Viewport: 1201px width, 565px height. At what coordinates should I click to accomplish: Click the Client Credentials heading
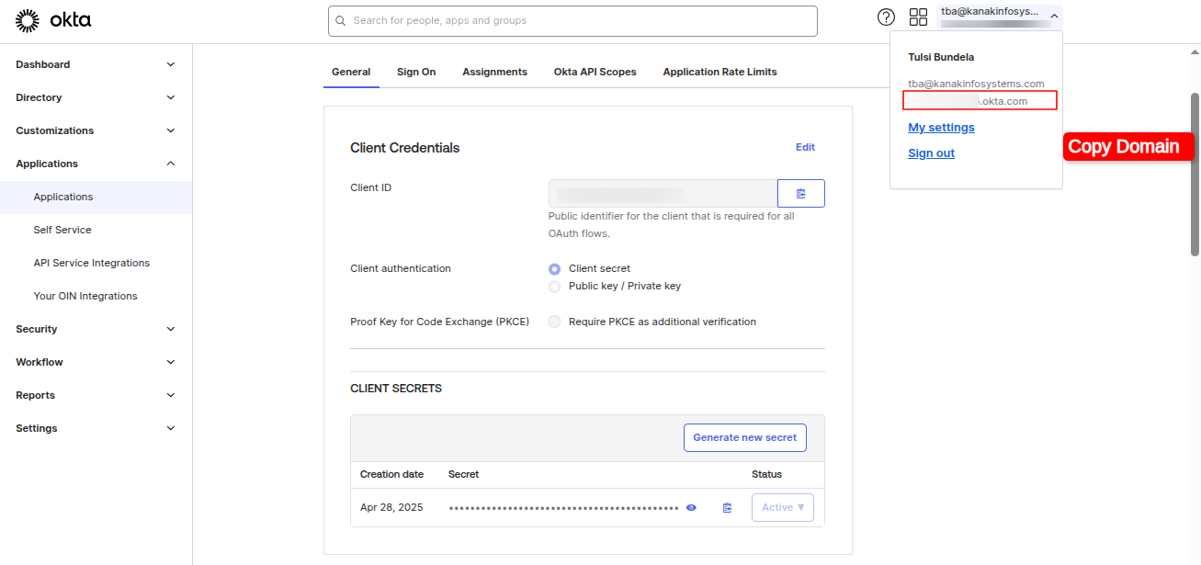pyautogui.click(x=404, y=148)
